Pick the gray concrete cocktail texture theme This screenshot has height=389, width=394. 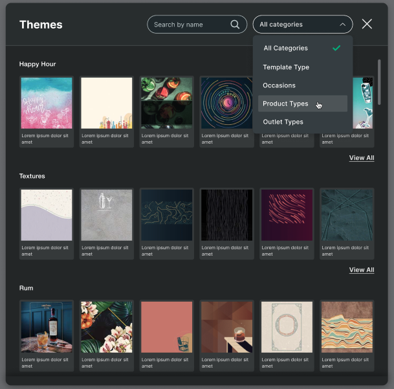[x=106, y=216]
